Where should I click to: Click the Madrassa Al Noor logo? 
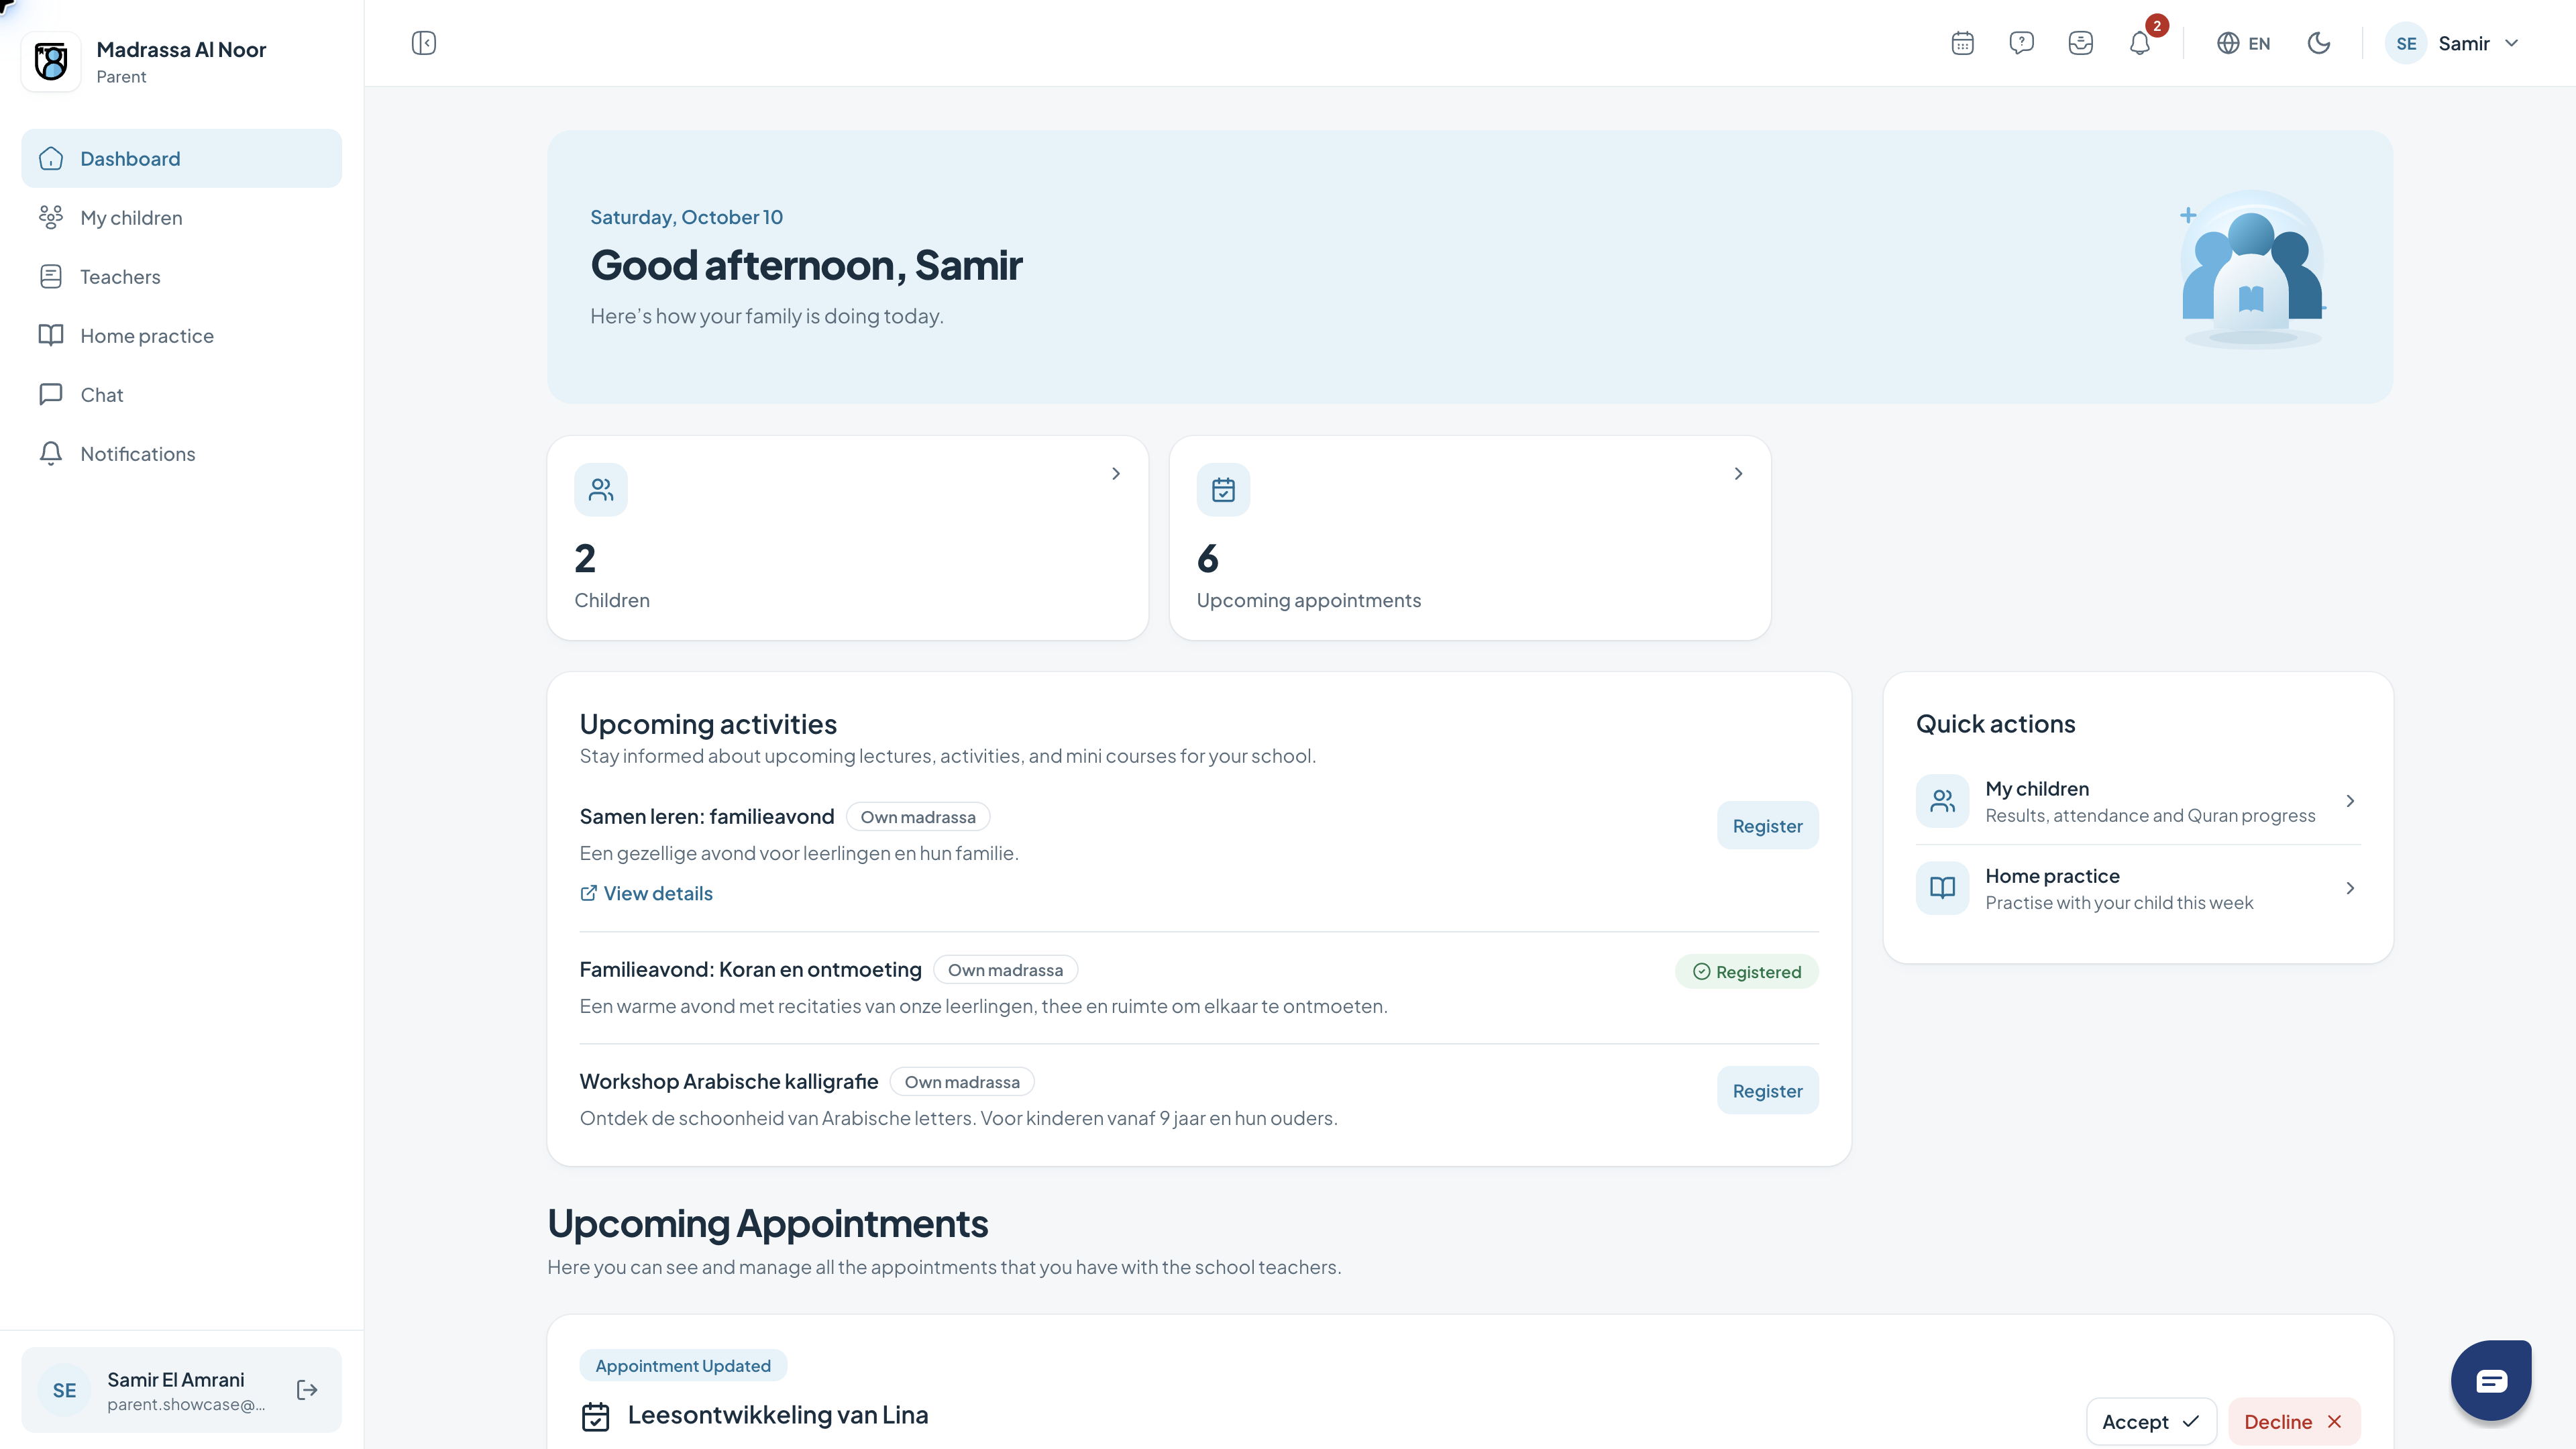(51, 62)
